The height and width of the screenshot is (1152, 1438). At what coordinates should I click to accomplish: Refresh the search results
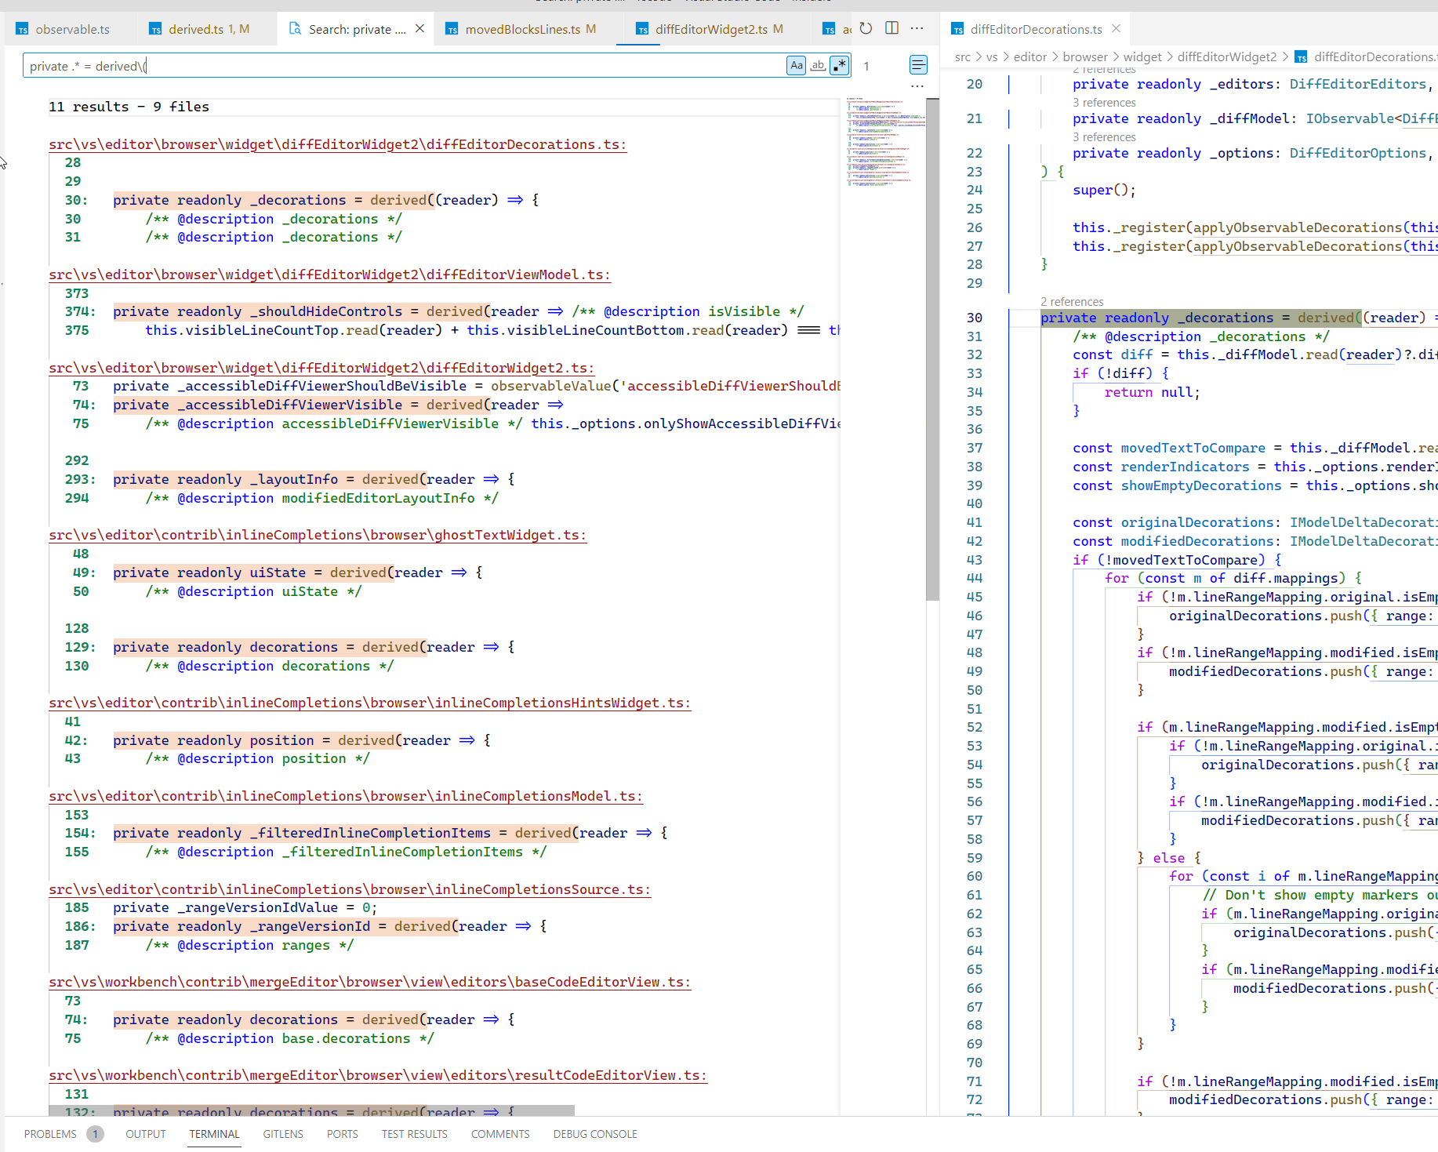pos(865,28)
